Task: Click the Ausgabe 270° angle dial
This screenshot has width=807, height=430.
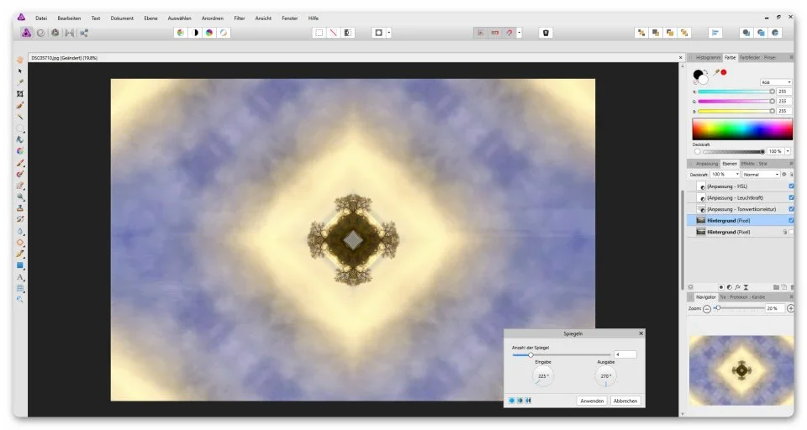Action: point(606,376)
